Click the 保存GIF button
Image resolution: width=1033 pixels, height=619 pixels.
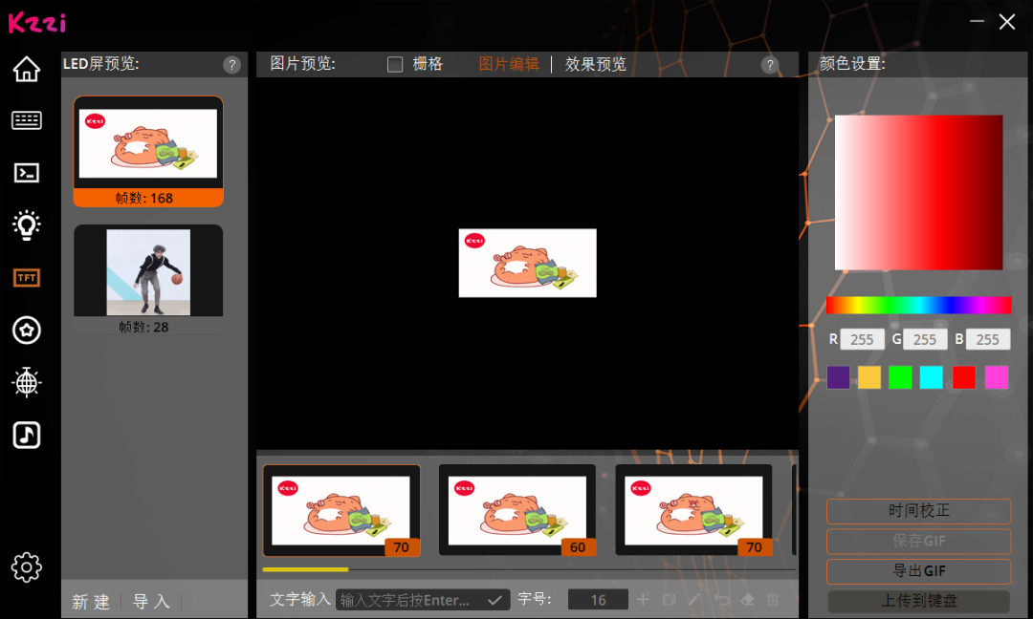point(918,541)
